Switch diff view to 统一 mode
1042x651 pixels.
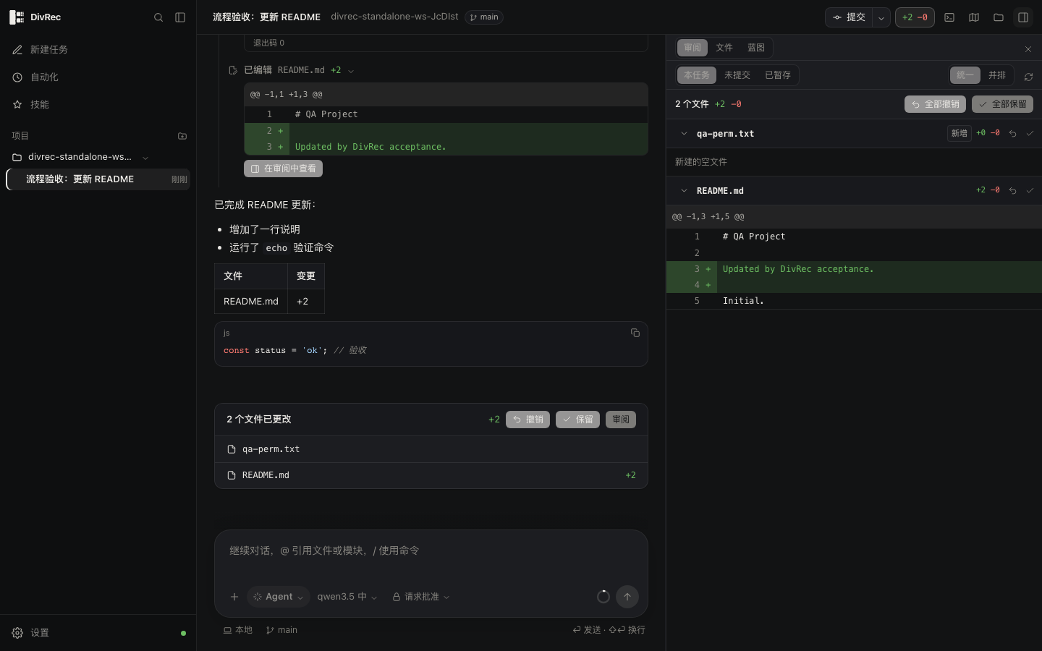tap(965, 75)
